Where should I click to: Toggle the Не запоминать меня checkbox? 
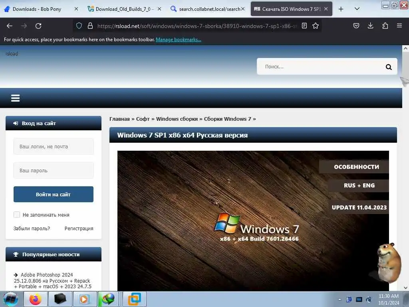(17, 215)
